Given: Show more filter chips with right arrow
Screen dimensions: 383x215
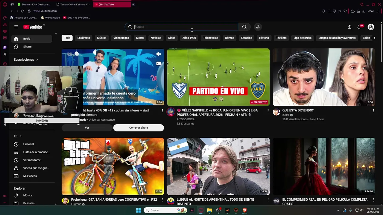Looking at the screenshot, I should [x=374, y=38].
